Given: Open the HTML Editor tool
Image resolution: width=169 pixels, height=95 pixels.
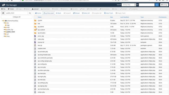Looking at the screenshot, I should [92, 9].
